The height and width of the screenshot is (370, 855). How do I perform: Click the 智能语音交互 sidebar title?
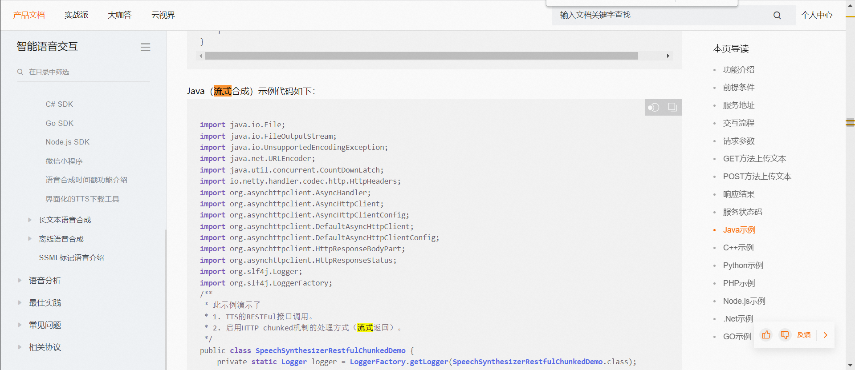[x=47, y=47]
